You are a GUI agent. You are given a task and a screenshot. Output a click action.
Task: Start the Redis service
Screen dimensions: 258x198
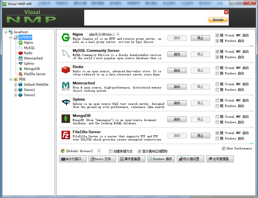(x=177, y=70)
